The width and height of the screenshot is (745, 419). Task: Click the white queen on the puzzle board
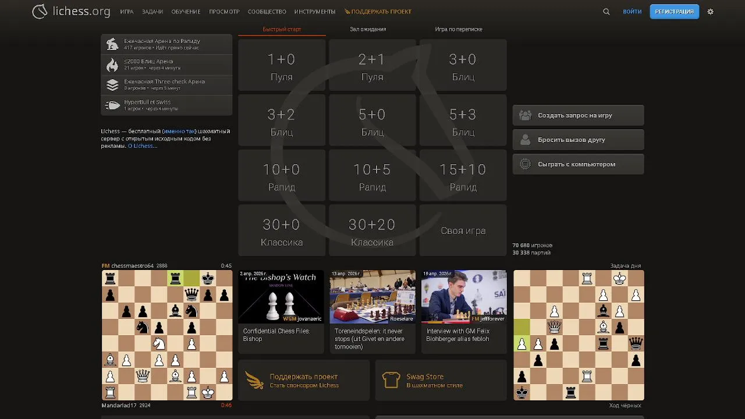(555, 327)
